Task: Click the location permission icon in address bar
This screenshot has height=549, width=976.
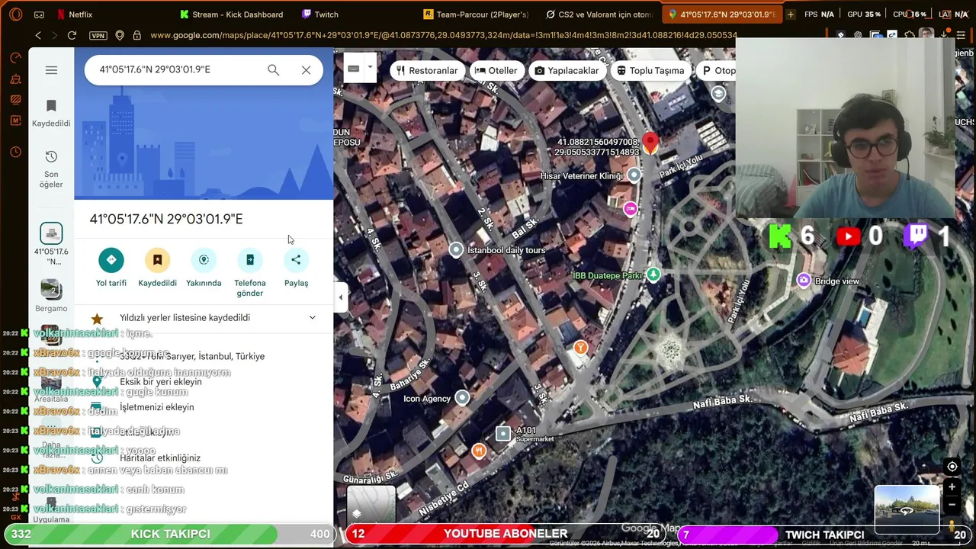Action: click(120, 35)
